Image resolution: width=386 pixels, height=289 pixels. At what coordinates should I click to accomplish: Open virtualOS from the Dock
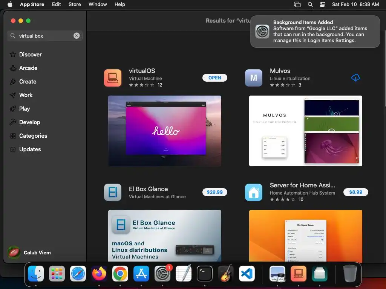[x=299, y=274]
